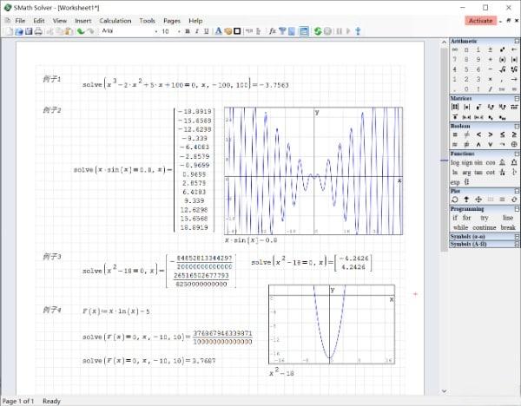Click the New document toolbar icon
Viewport: 521px width, 406px height.
(8, 31)
